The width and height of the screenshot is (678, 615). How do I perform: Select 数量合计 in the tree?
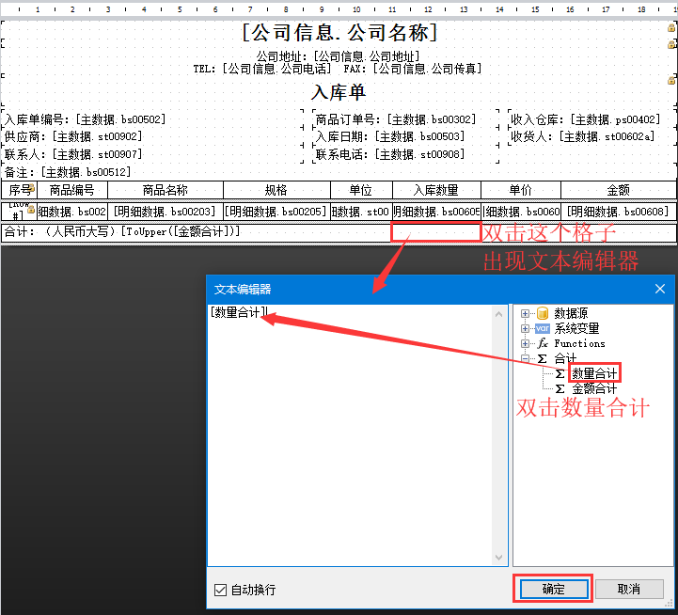(x=595, y=373)
